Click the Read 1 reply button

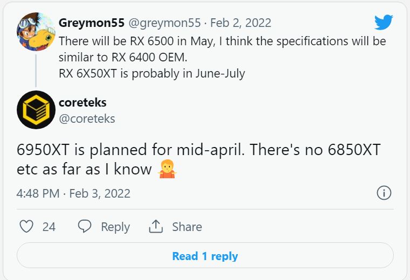tap(205, 255)
